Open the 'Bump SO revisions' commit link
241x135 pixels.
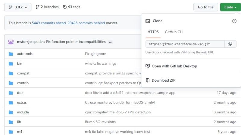pos(100,122)
